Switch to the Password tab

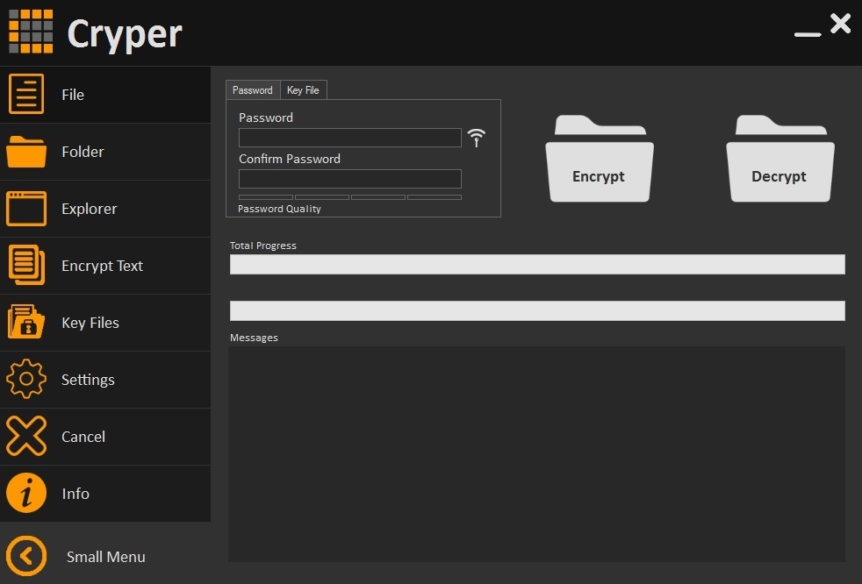[x=252, y=90]
